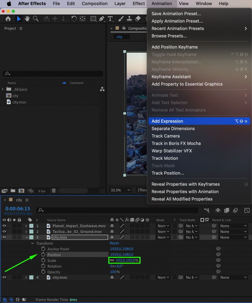Hide the bottom city.mov layer
Image resolution: width=252 pixels, height=303 pixels.
[4, 277]
